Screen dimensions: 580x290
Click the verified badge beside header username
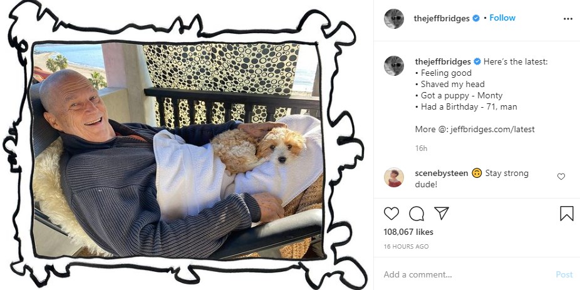coord(477,18)
